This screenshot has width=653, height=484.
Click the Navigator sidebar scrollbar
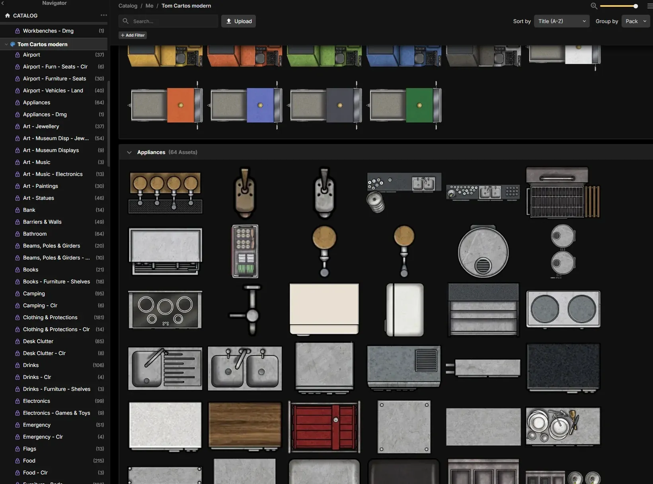click(109, 123)
